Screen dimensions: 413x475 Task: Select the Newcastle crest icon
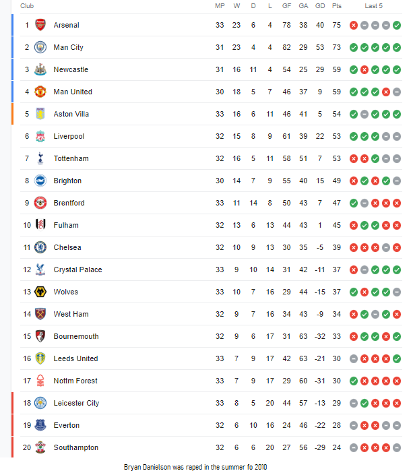point(40,69)
